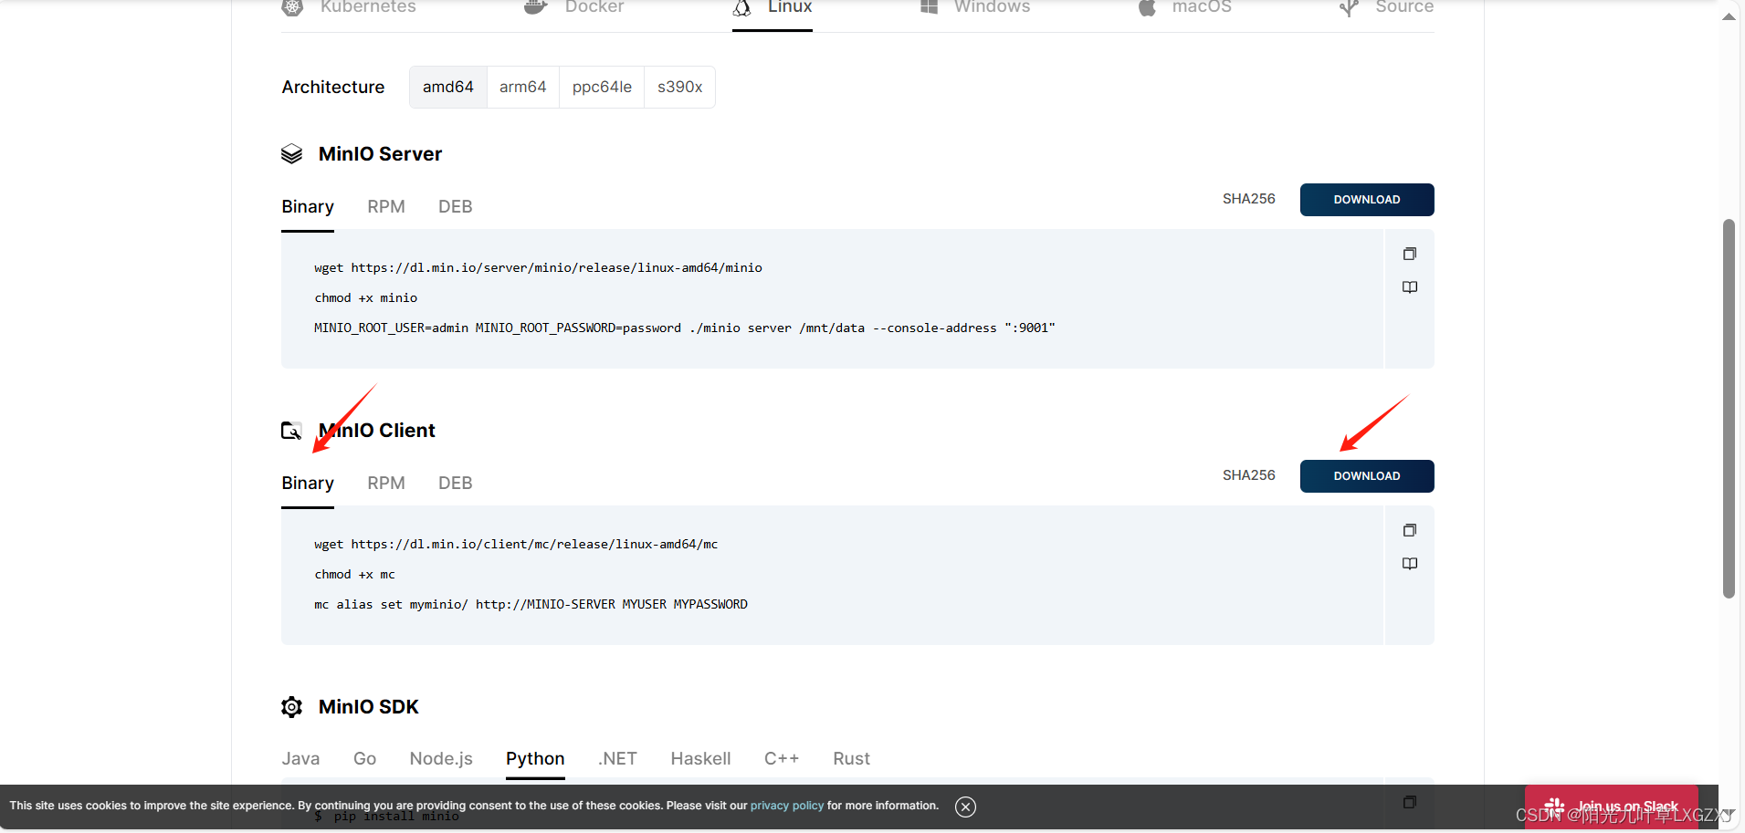The height and width of the screenshot is (833, 1745).
Task: Copy the MinIO SDK pip command
Action: point(1410,802)
